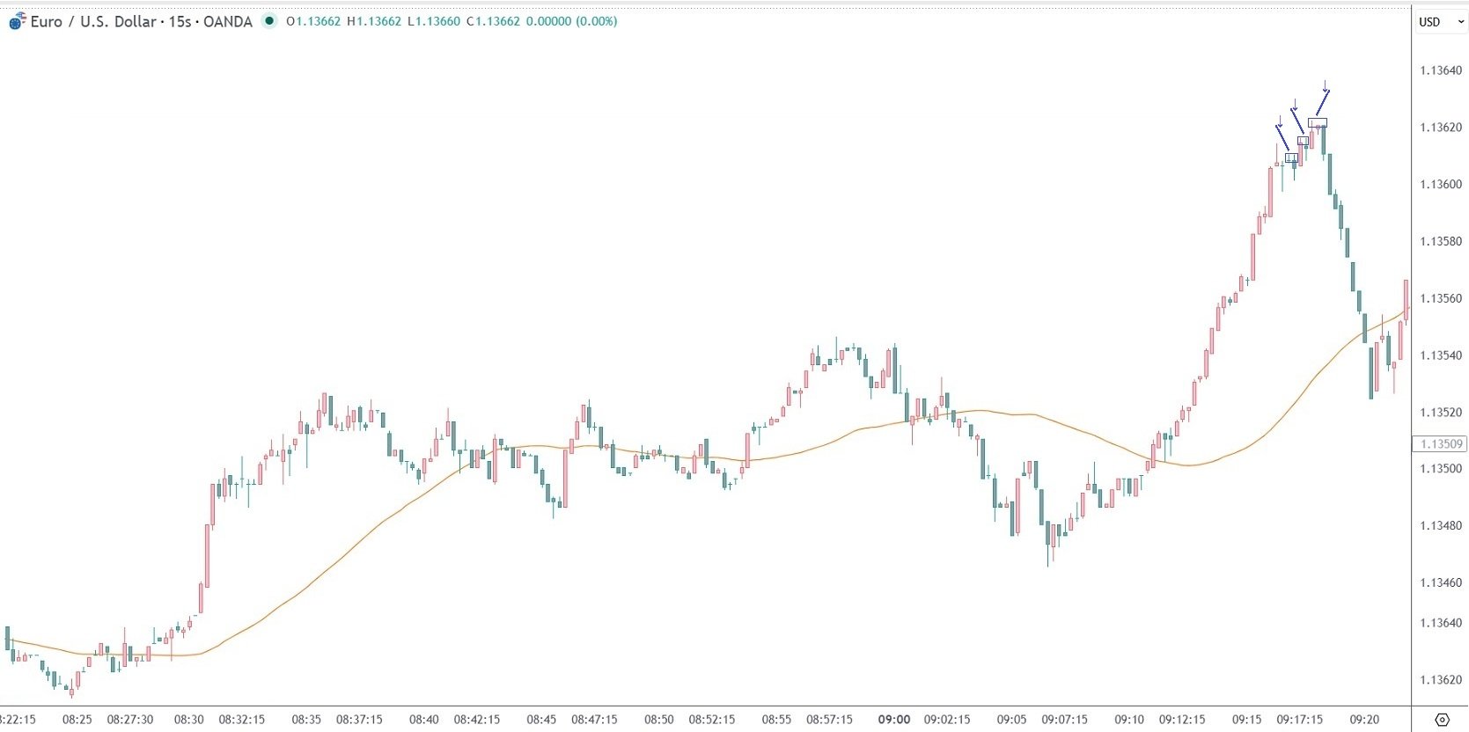Screen dimensions: 1469x732
Task: Click the 08:27:30 time axis label
Action: (x=130, y=720)
